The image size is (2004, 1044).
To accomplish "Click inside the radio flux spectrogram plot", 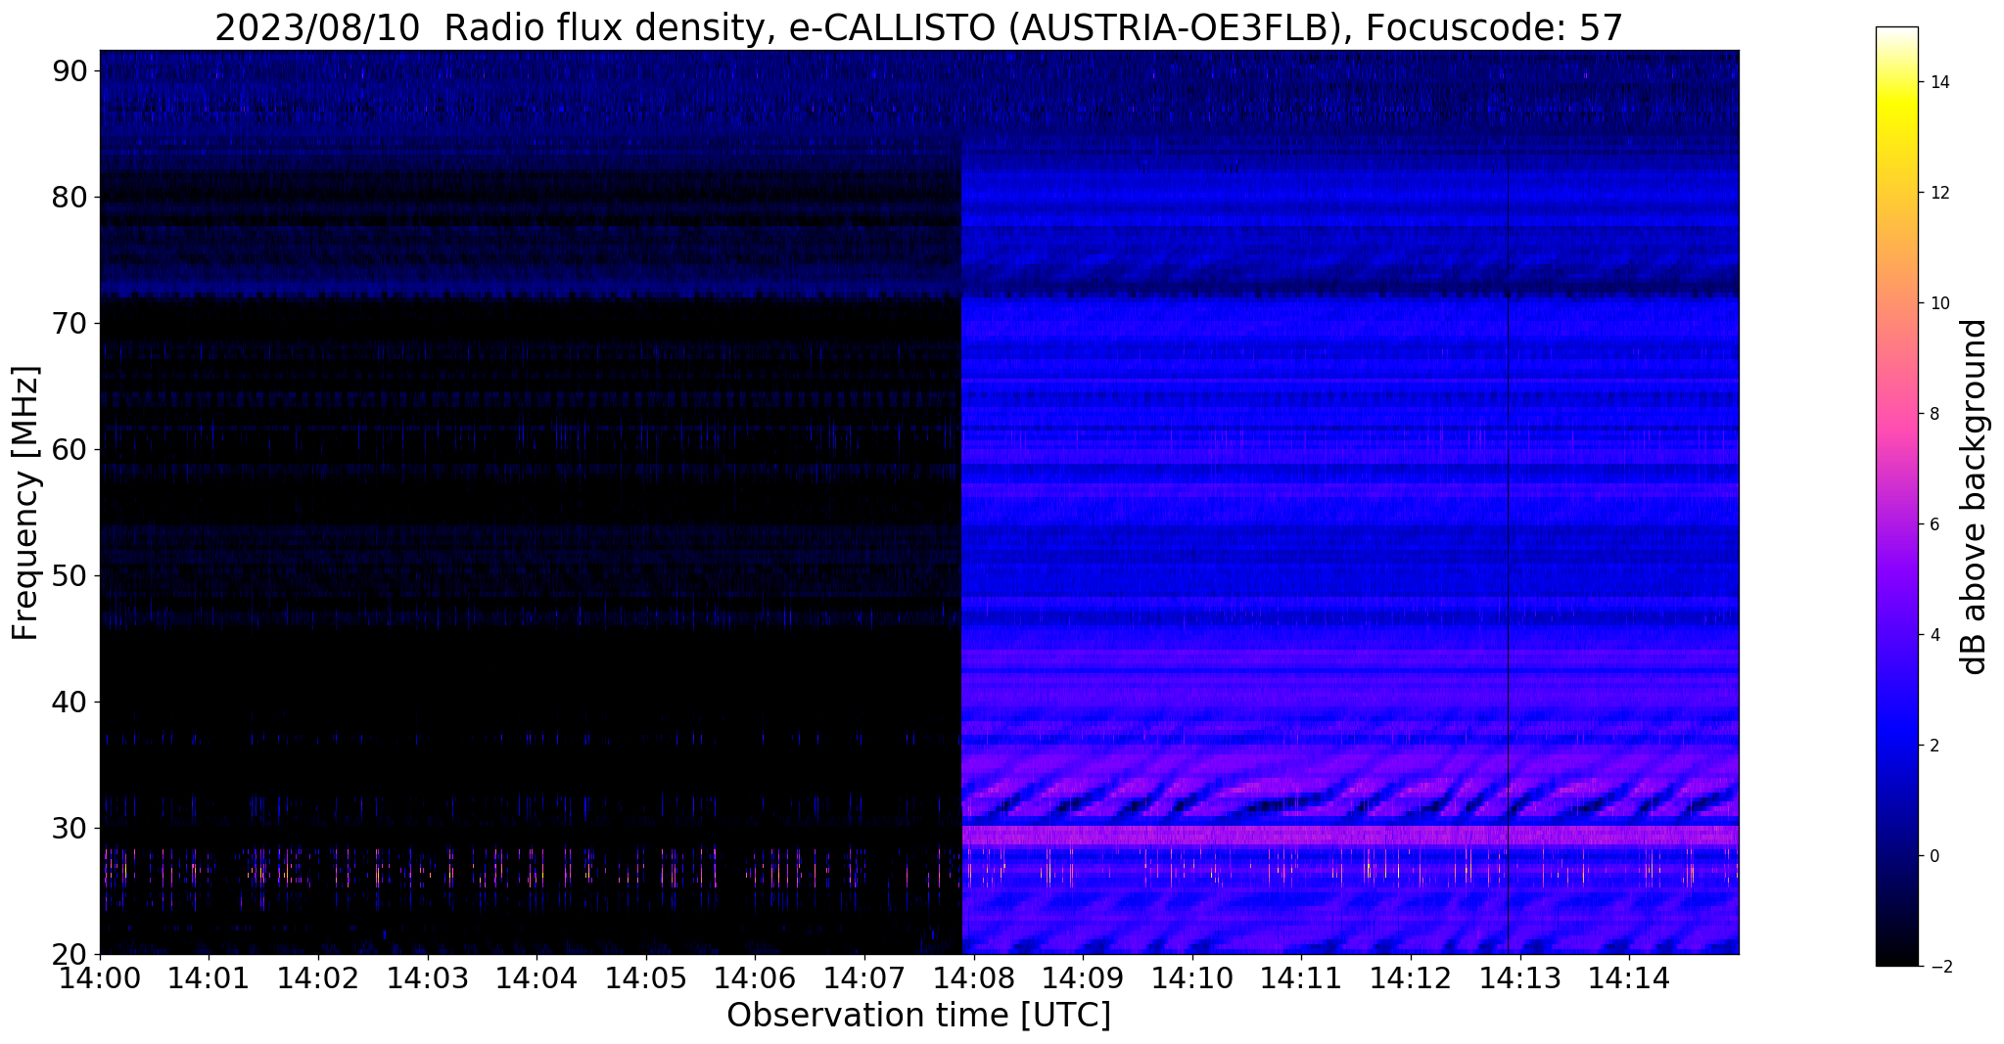I will (x=919, y=502).
